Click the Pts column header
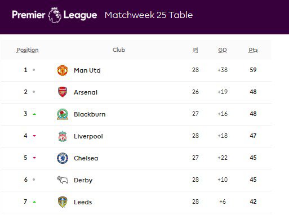 (x=253, y=50)
